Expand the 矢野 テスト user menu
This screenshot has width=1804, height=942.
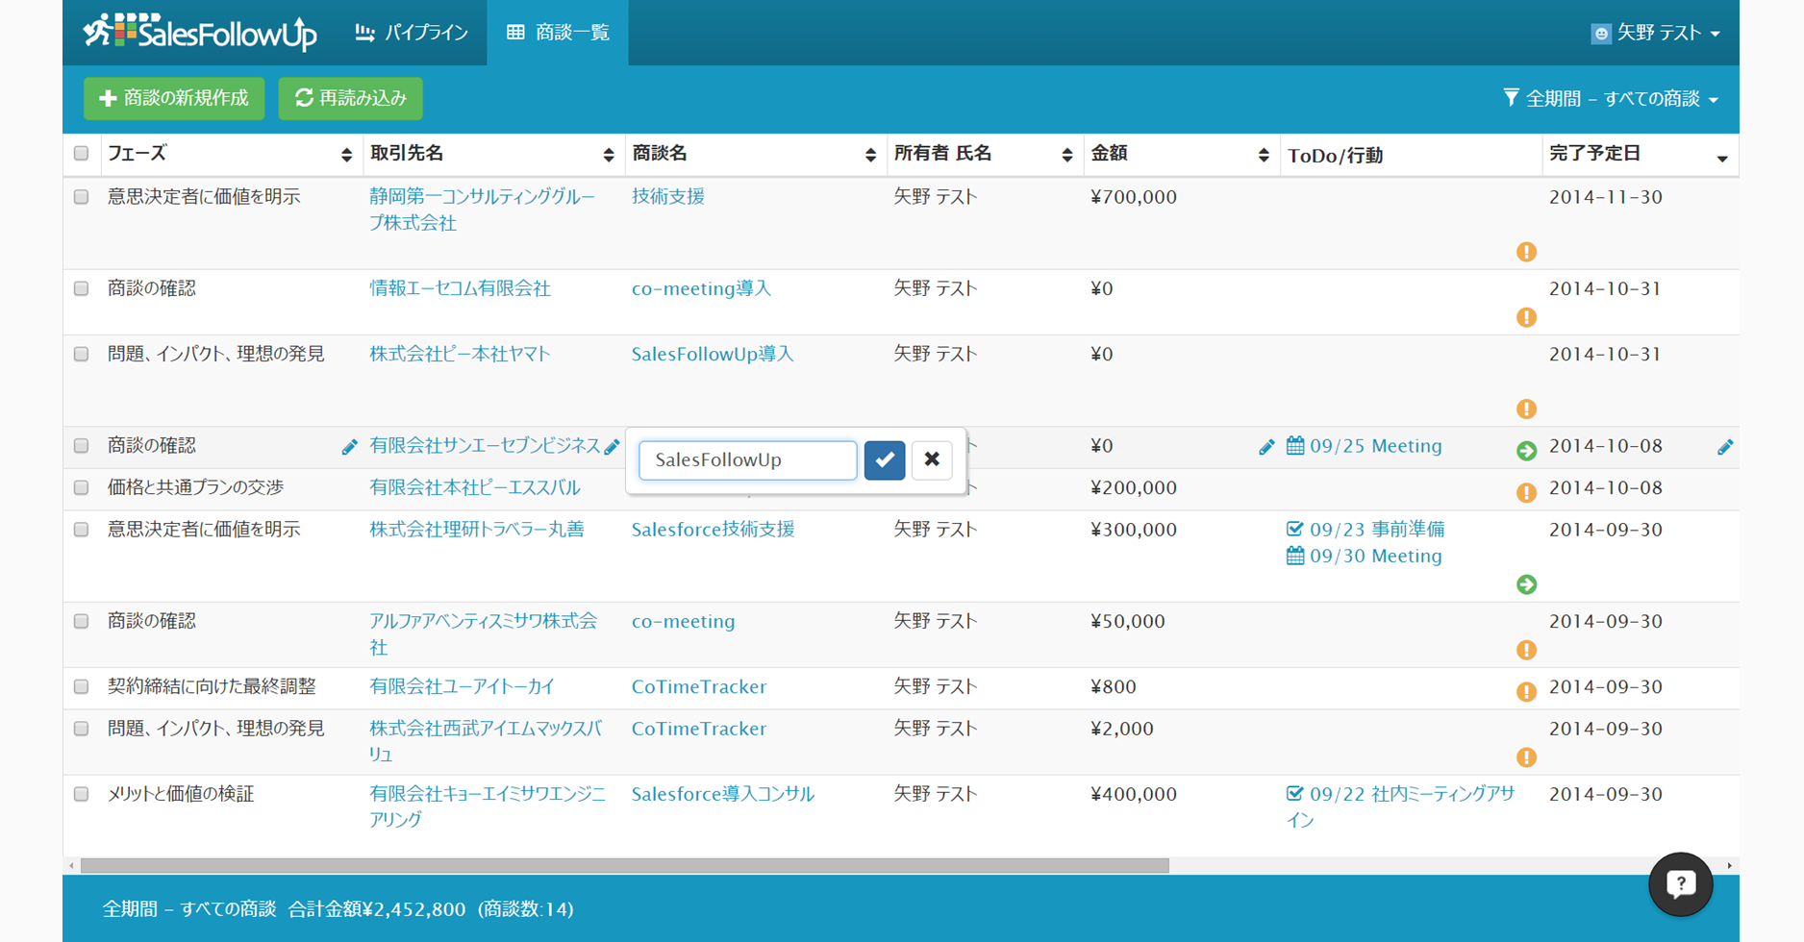[1655, 33]
